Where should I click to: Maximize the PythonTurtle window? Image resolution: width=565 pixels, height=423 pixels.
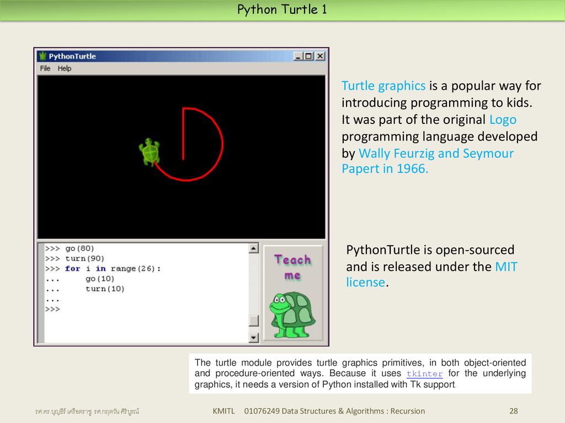point(308,56)
